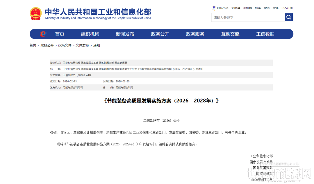This screenshot has width=314, height=184.
Task: Select the 政务服务 menu item
Action: point(195,34)
